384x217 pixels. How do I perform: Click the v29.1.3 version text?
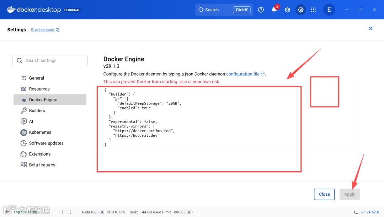pyautogui.click(x=111, y=66)
